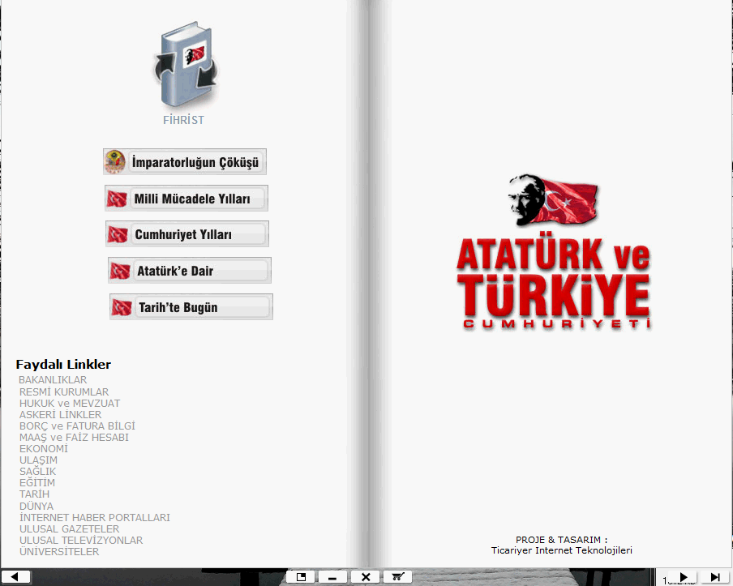Click flag icon beside Tarih'te Bugün

point(122,307)
